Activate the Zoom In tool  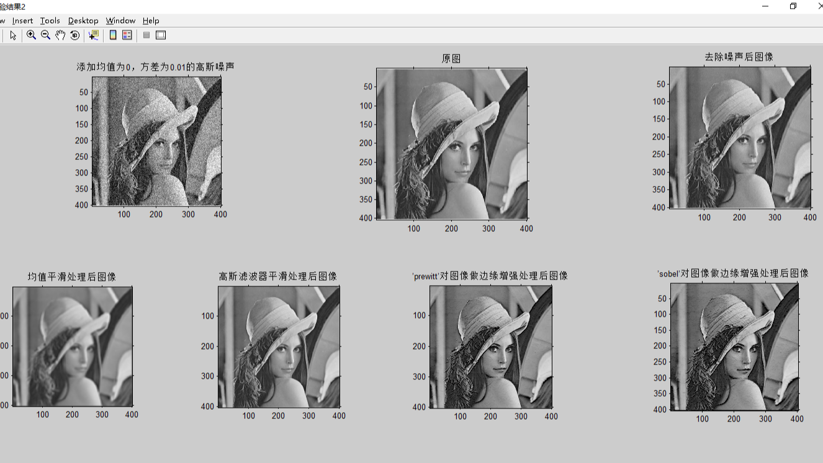pos(31,35)
